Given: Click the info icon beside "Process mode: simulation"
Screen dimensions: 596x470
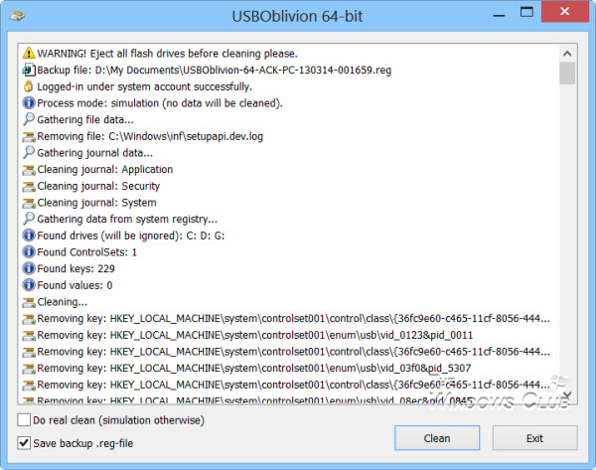Looking at the screenshot, I should pyautogui.click(x=29, y=103).
